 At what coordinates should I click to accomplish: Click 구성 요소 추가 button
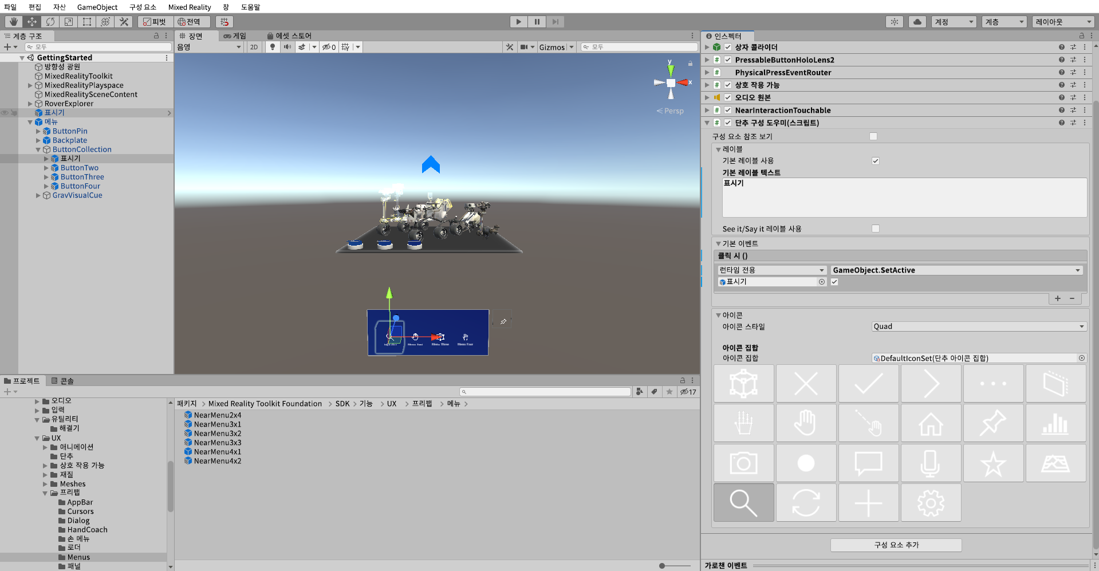[x=896, y=545]
